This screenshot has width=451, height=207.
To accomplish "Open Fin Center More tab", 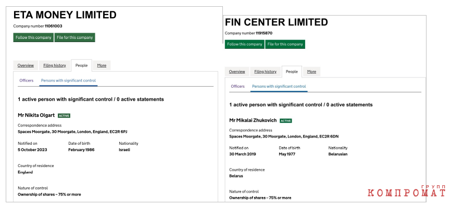I will pos(311,72).
